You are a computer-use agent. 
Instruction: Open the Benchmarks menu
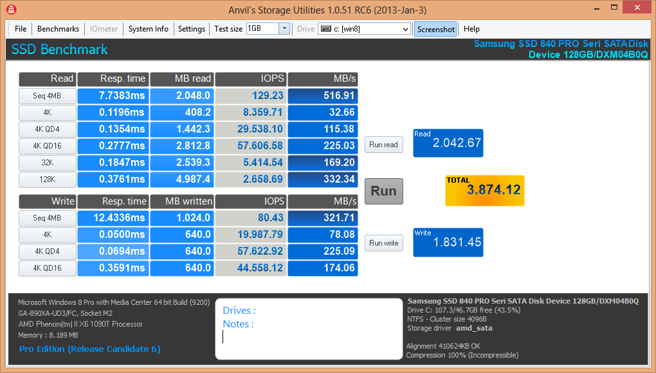click(58, 29)
